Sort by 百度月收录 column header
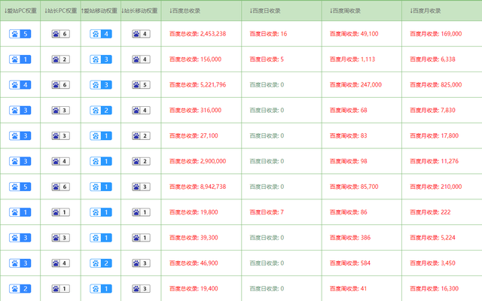482x301 pixels. [426, 11]
